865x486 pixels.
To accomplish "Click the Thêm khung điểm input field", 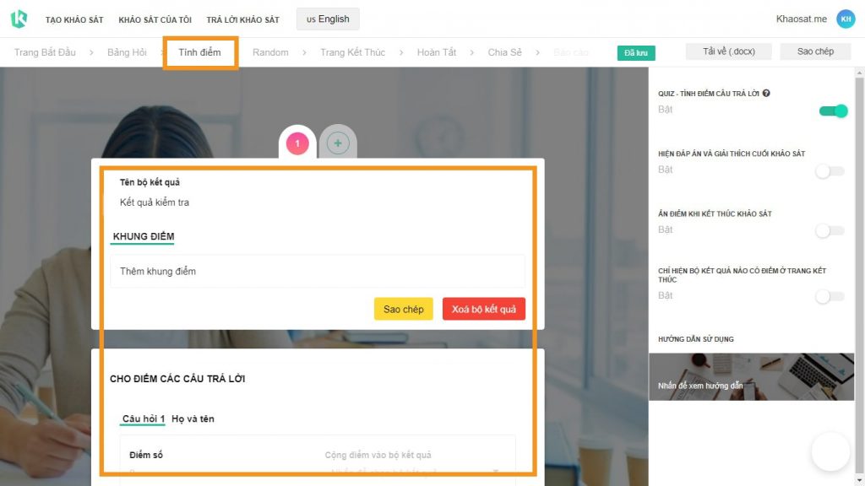I will (318, 271).
